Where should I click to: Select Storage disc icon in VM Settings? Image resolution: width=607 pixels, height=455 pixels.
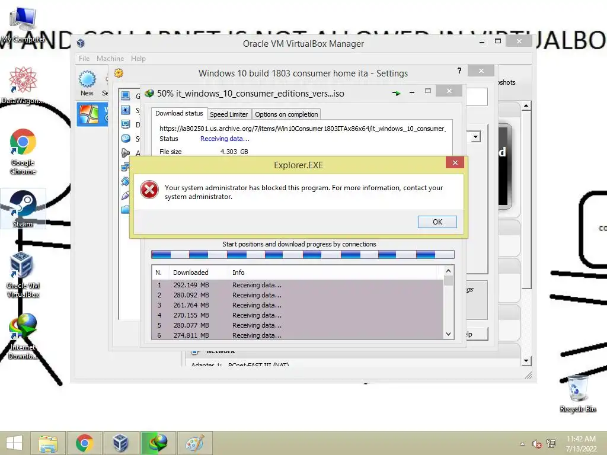pyautogui.click(x=126, y=139)
